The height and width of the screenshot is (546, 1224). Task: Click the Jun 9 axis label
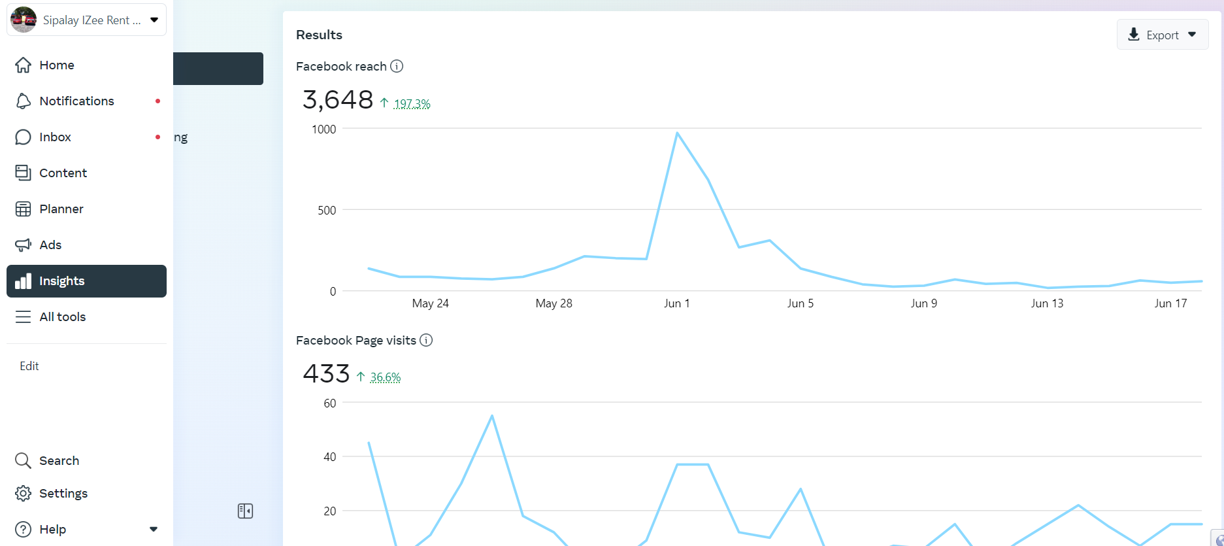click(924, 303)
